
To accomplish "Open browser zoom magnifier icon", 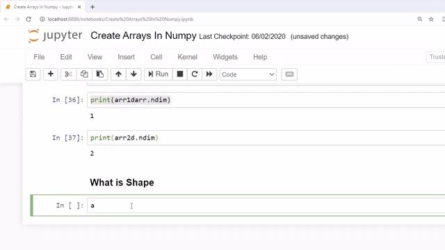I will [420, 19].
